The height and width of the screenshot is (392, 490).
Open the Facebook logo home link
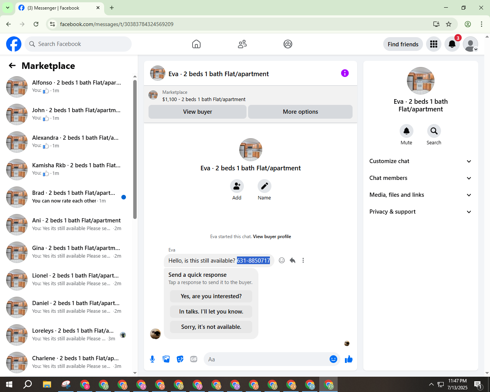(x=14, y=44)
